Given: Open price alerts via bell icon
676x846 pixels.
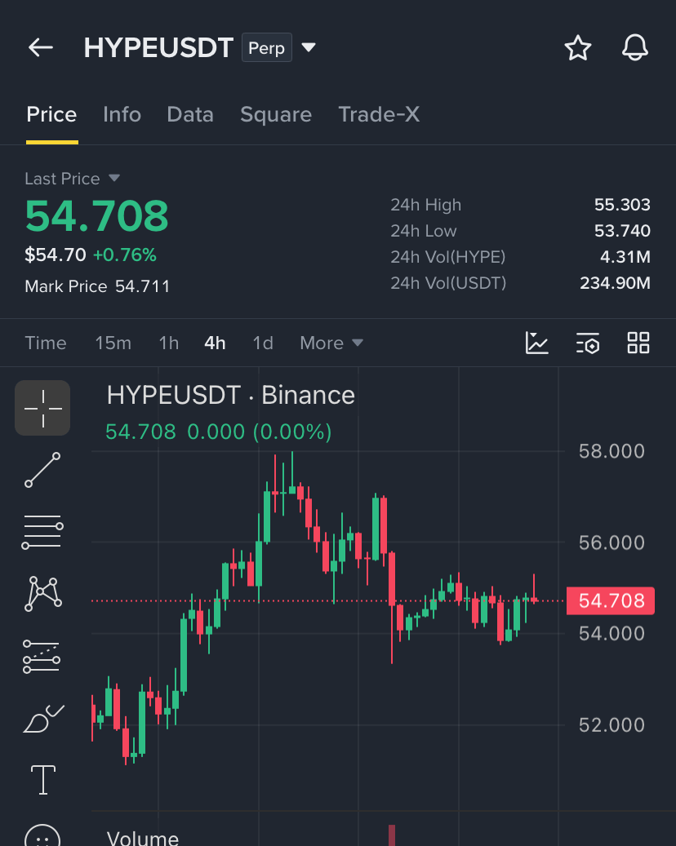Looking at the screenshot, I should click(x=635, y=47).
